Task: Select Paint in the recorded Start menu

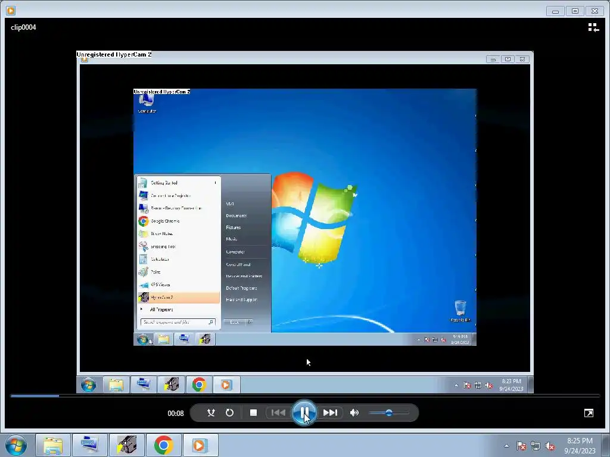Action: tap(179, 271)
